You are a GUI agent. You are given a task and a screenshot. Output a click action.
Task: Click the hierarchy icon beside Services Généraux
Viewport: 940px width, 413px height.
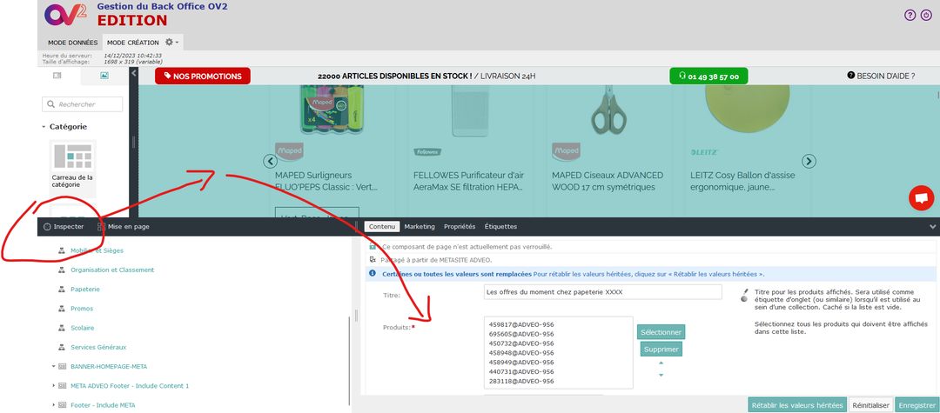tap(61, 347)
